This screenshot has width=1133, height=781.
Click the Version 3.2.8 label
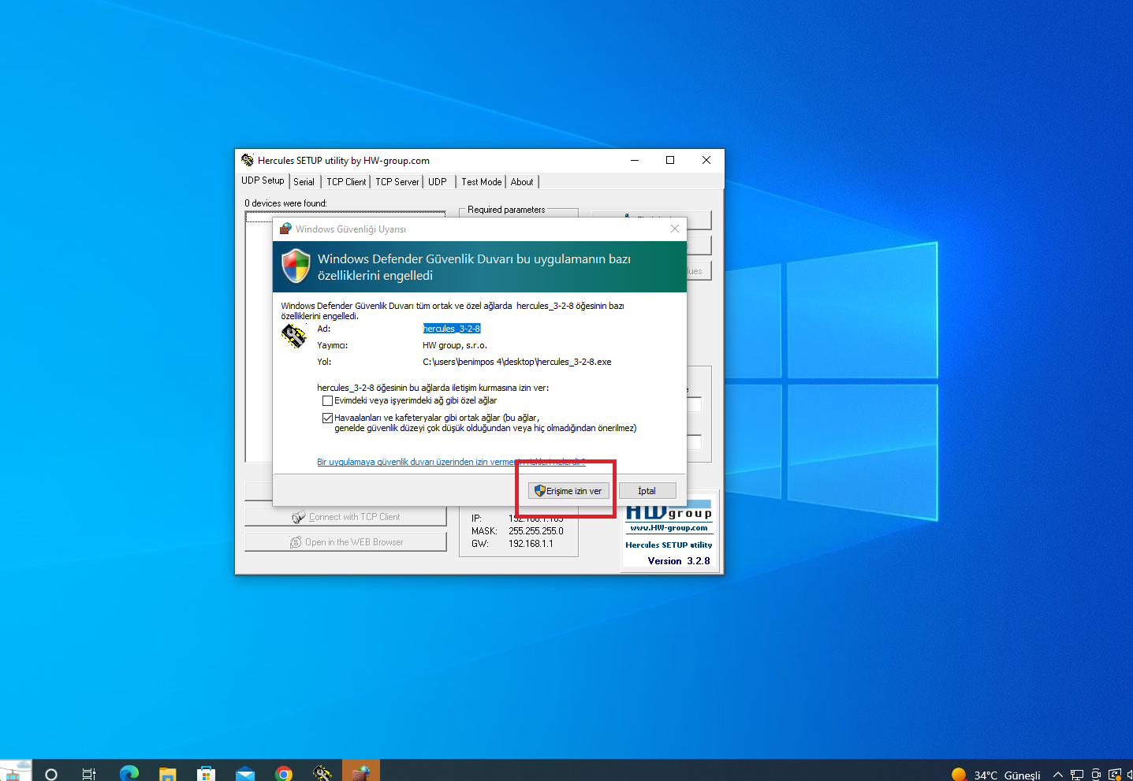(679, 561)
